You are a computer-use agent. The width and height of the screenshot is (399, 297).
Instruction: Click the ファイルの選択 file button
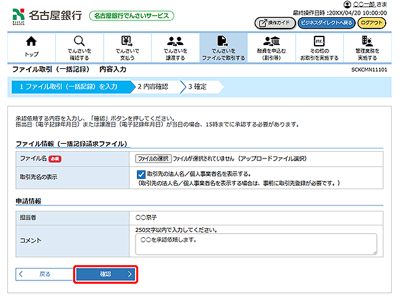tap(153, 159)
